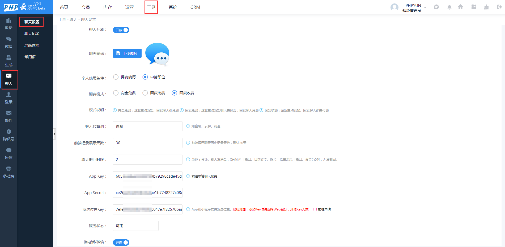Click into the App Secret field

click(x=148, y=193)
